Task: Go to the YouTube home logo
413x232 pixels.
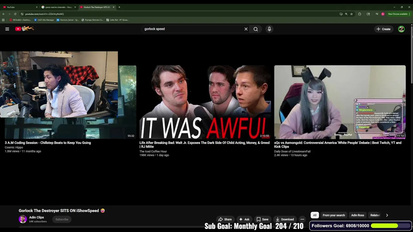Action: pyautogui.click(x=25, y=29)
